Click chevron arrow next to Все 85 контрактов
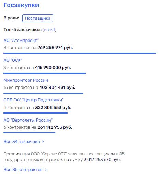160x174 pixels. click(x=46, y=170)
